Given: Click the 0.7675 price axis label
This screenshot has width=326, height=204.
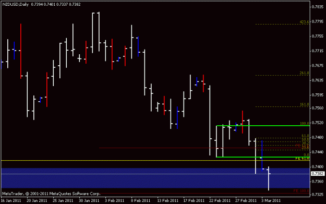Looking at the screenshot, I should click(x=317, y=66).
